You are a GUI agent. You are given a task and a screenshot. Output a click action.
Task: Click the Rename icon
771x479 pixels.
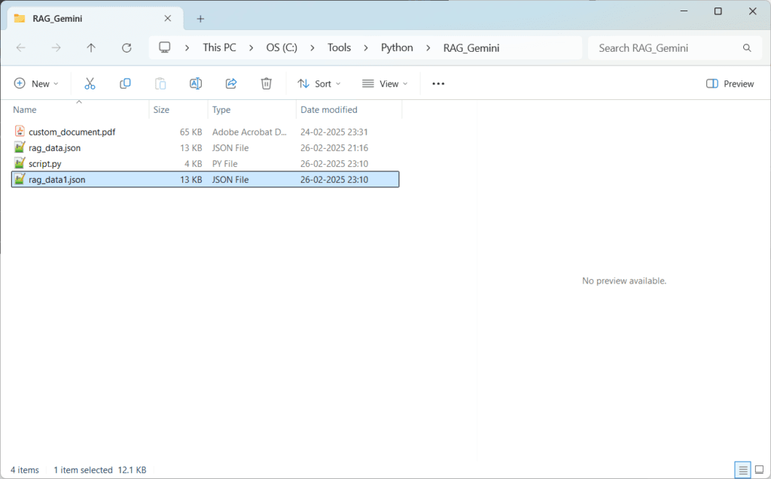[196, 84]
